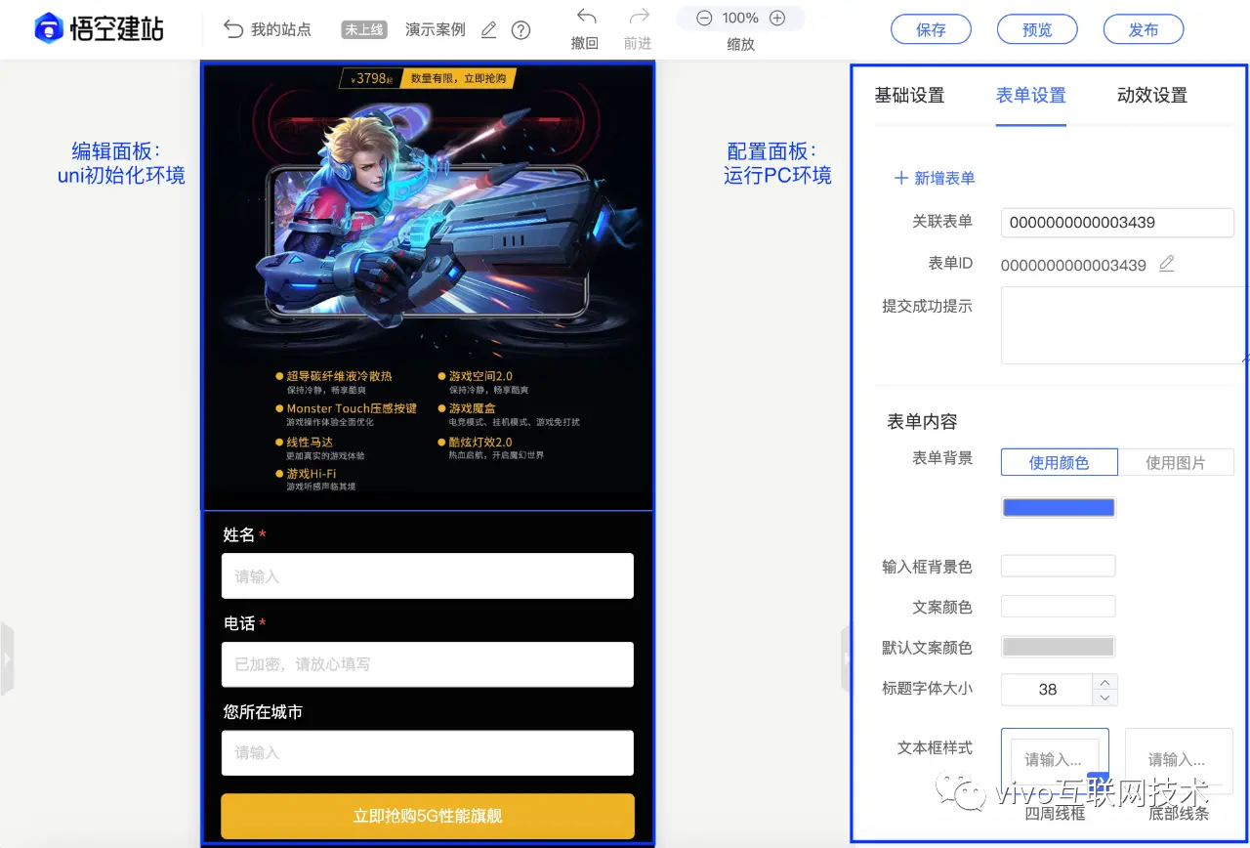
Task: Select 使用图片 for the form background
Action: click(1176, 462)
